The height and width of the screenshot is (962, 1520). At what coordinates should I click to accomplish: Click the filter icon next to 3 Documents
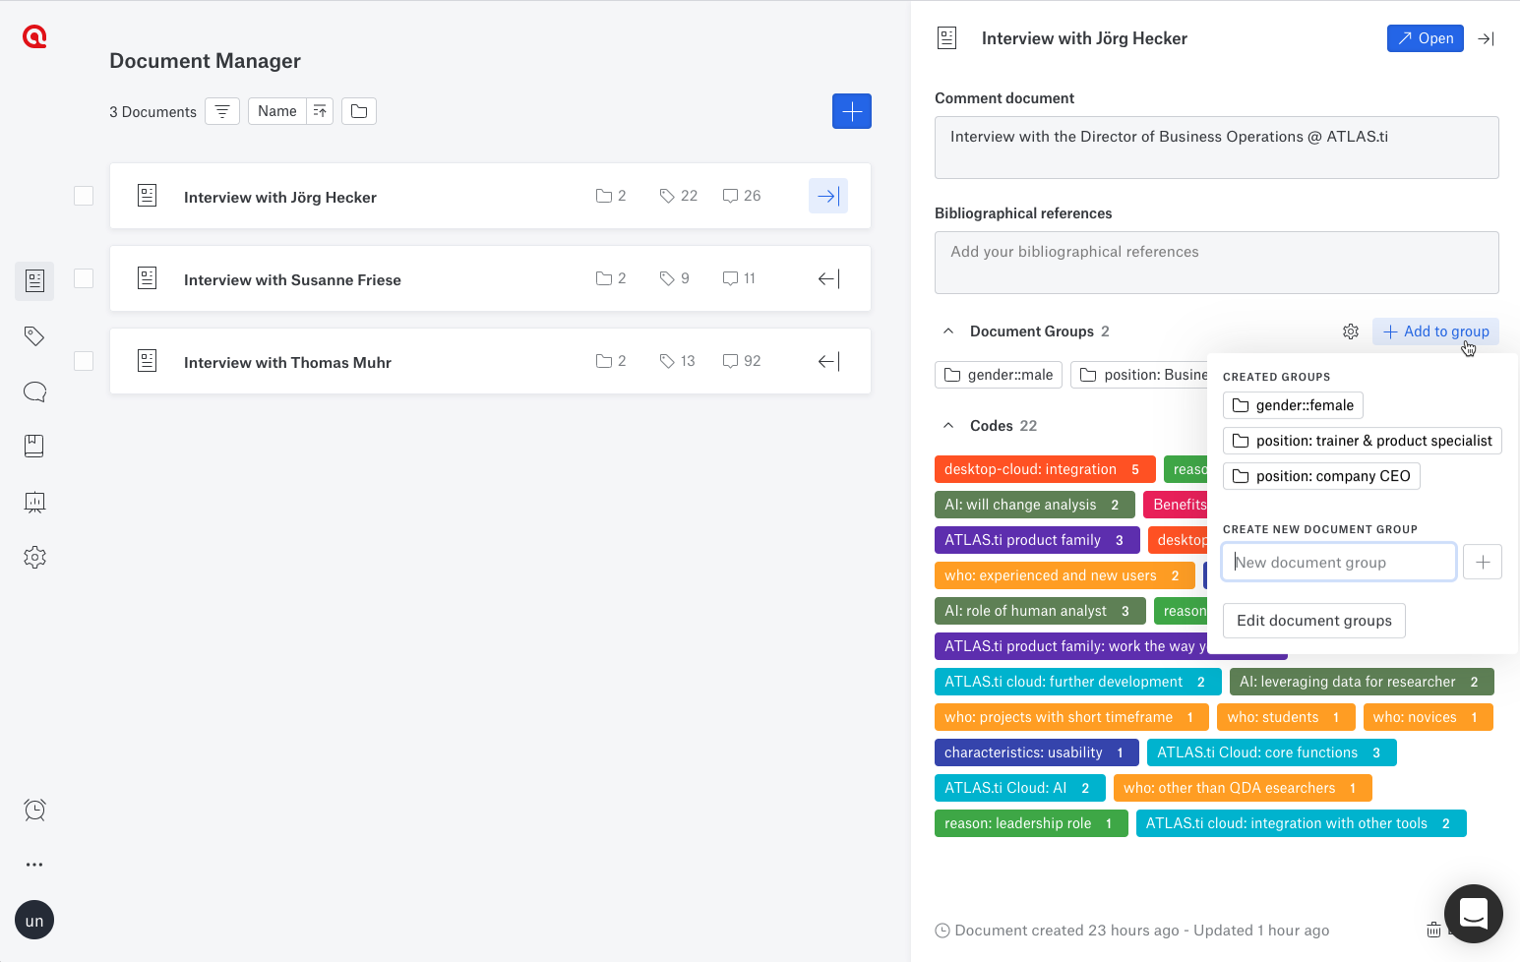221,111
